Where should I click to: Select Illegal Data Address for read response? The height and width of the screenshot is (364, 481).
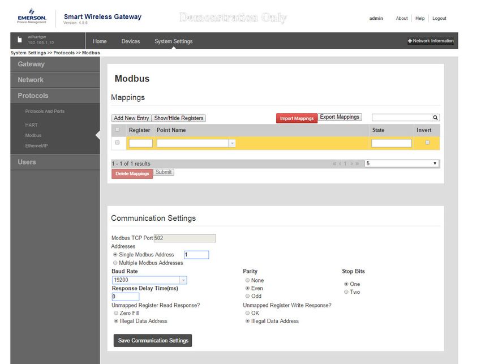click(116, 321)
